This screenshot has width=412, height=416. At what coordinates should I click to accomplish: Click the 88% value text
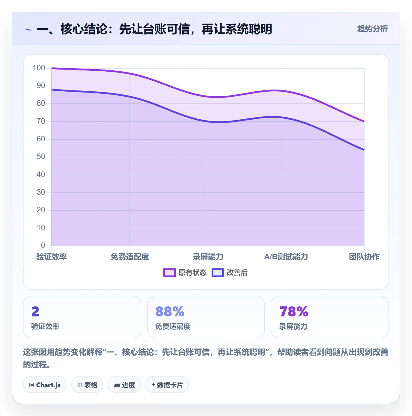[170, 312]
